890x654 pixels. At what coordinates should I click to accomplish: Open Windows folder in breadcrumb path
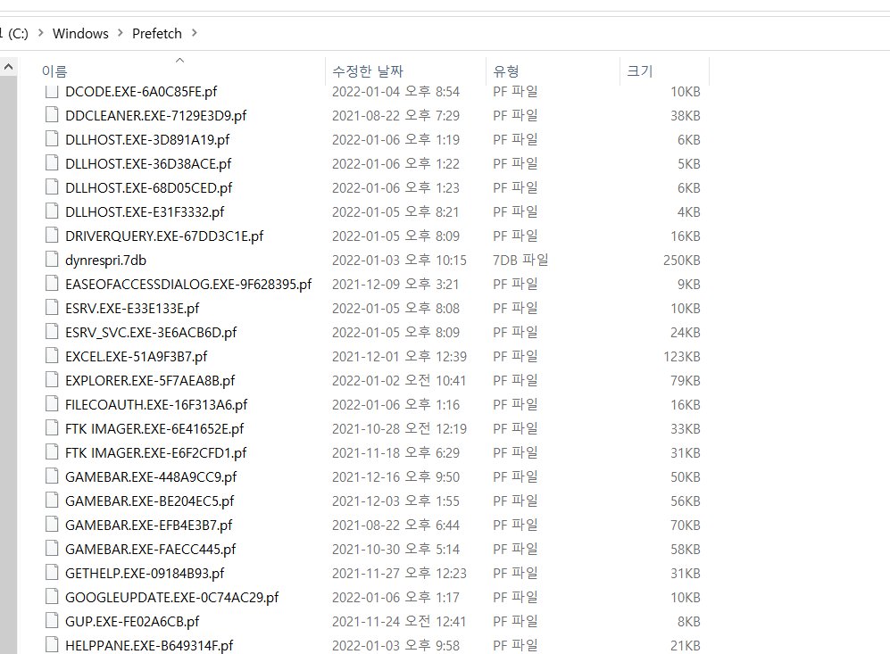[80, 34]
